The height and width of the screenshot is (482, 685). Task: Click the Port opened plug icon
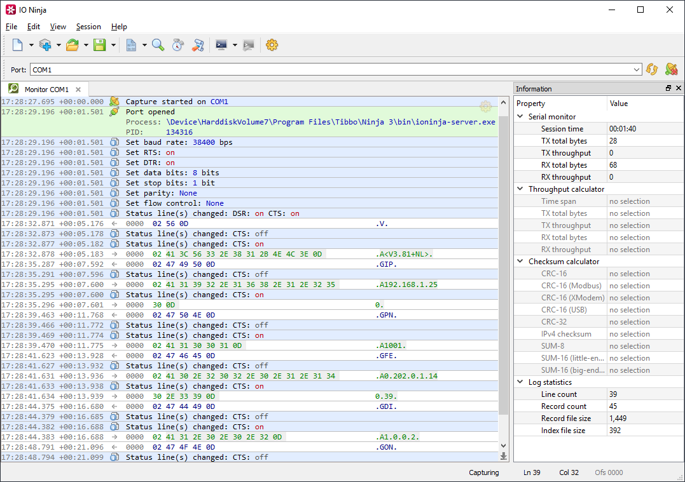coord(114,112)
